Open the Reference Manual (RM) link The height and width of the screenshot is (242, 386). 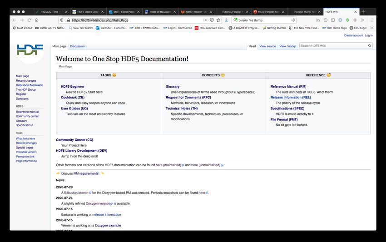[x=288, y=87]
